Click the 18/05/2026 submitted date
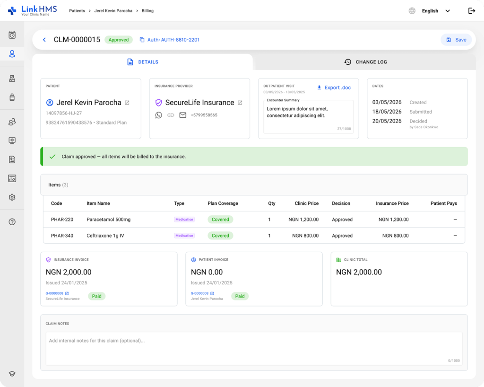The image size is (484, 387). coord(387,112)
